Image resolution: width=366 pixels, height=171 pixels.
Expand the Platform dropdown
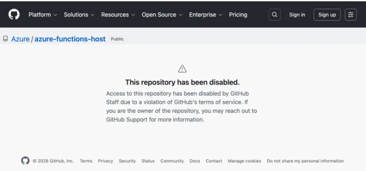[x=43, y=15]
